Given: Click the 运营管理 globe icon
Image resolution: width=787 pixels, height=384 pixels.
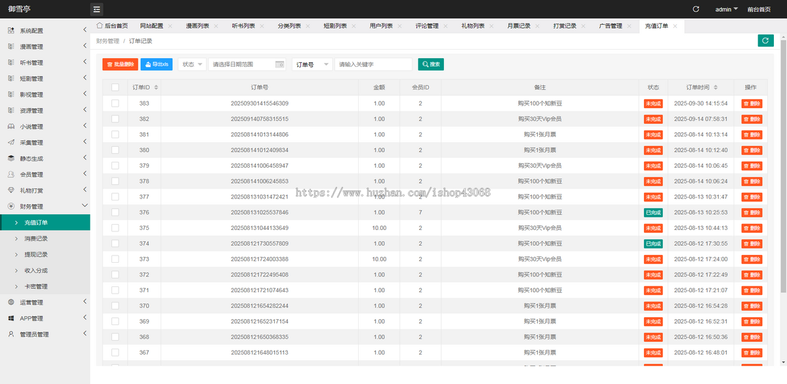Looking at the screenshot, I should 11,302.
